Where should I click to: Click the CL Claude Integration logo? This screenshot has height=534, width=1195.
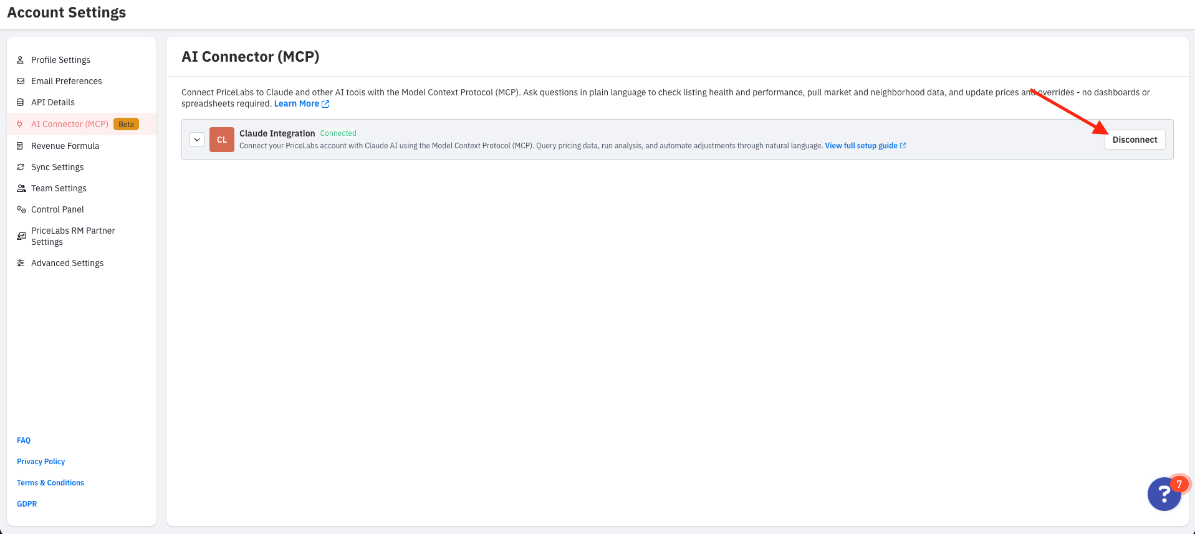tap(222, 140)
